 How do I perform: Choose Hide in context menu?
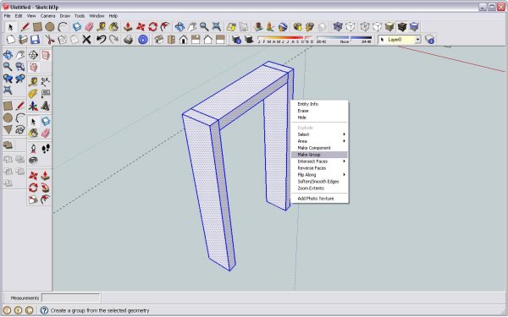point(319,118)
